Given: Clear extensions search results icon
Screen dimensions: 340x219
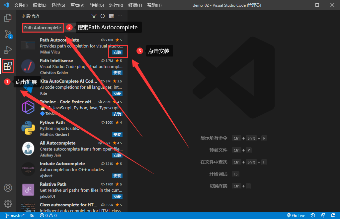Looking at the screenshot, I should click(111, 16).
